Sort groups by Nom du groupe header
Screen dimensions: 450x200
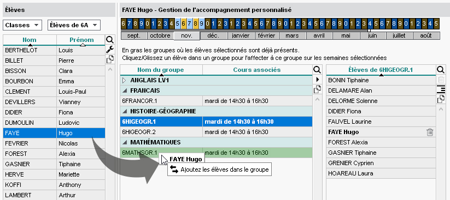point(161,70)
